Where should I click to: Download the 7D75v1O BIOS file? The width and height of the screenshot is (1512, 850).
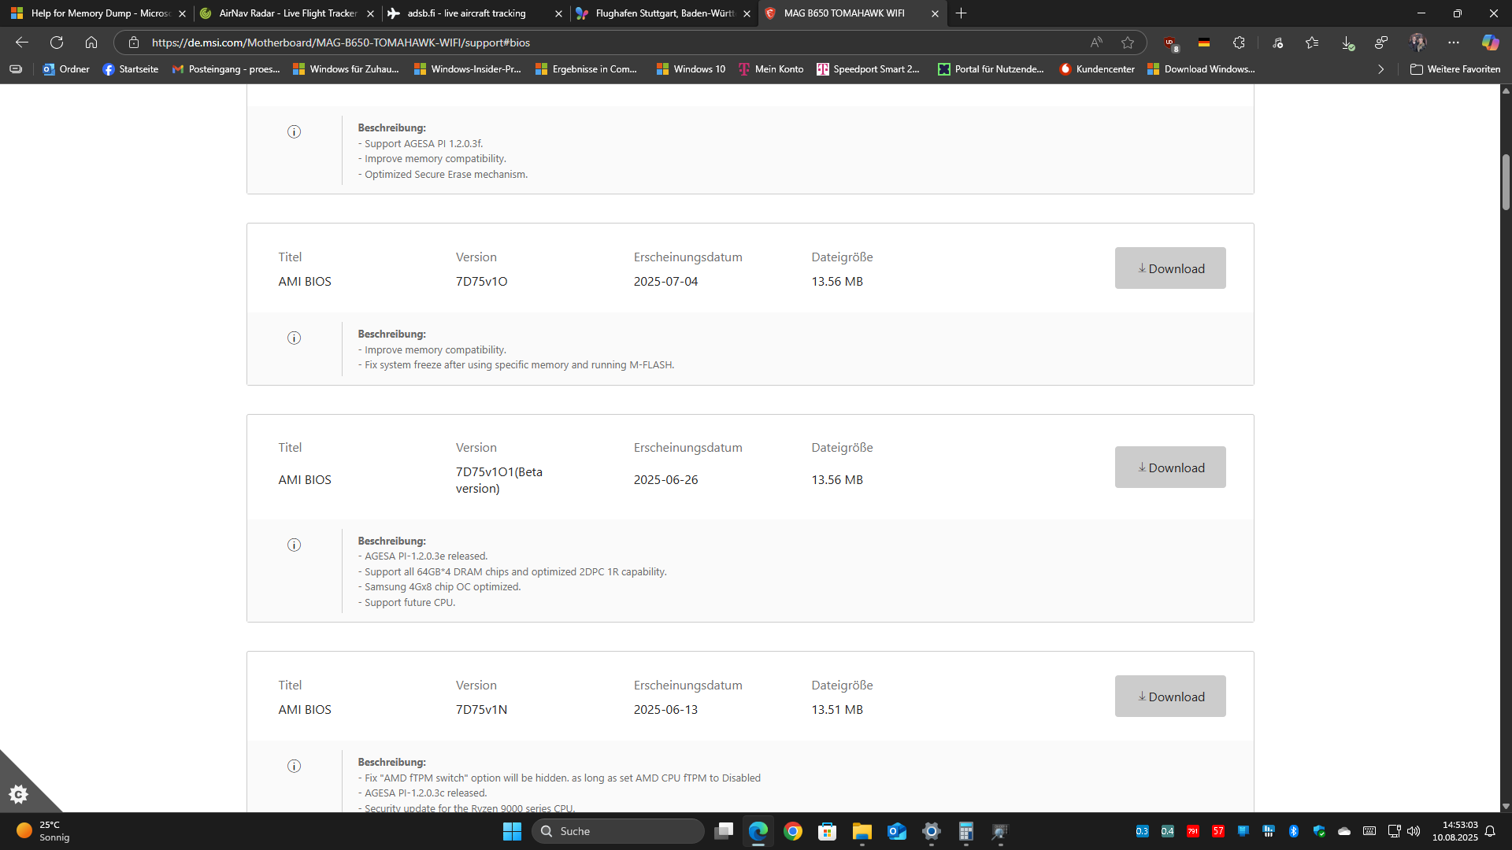[x=1169, y=268]
